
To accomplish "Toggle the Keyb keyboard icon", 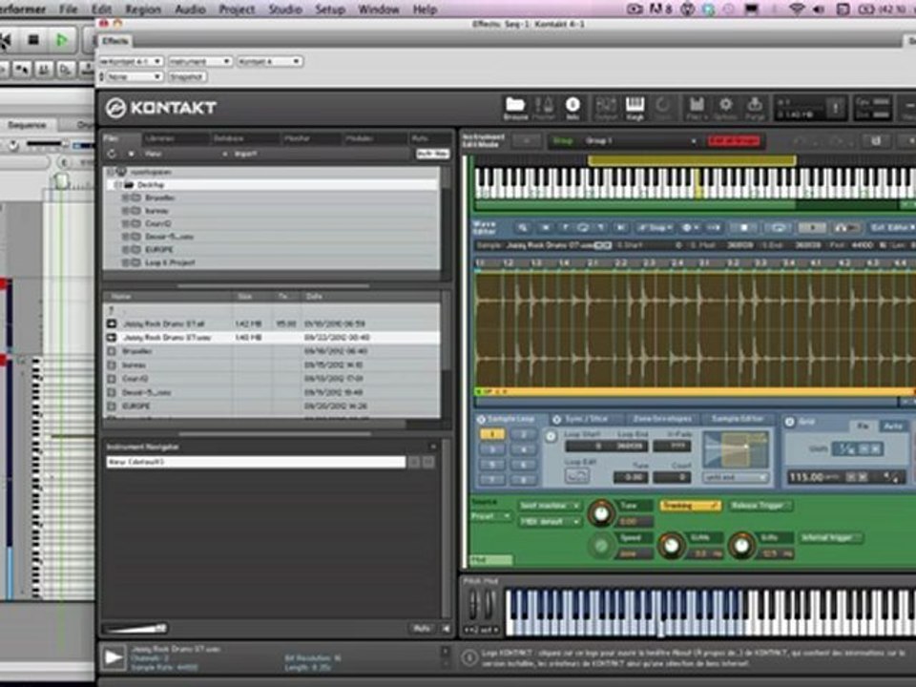I will pos(635,108).
